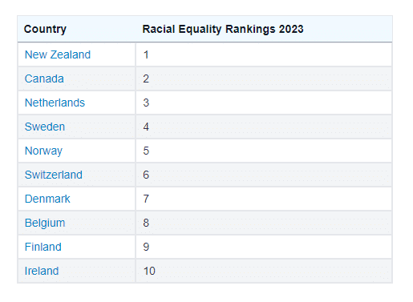Click the Sweden link

[45, 127]
